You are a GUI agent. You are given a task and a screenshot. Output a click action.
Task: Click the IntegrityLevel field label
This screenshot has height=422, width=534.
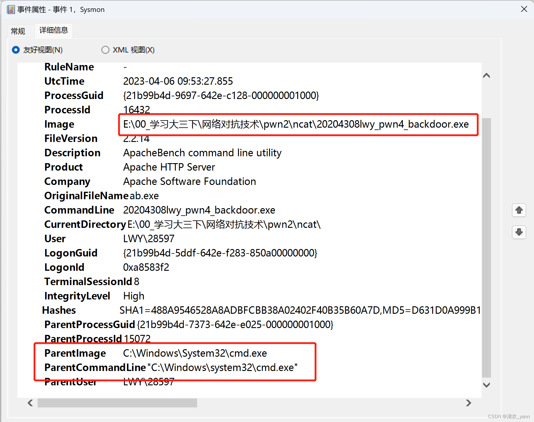[77, 296]
